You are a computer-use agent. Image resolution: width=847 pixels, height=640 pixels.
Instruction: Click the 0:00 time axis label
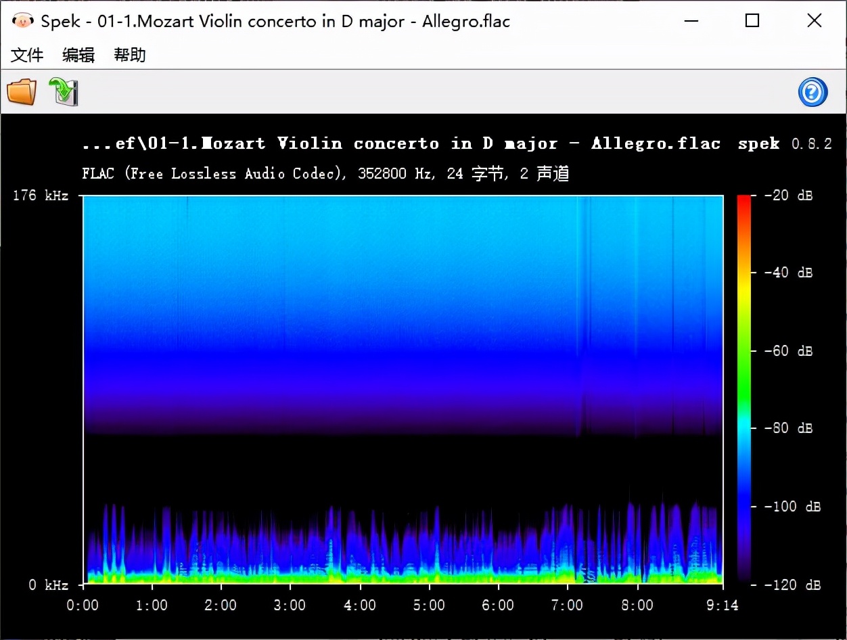coord(83,605)
